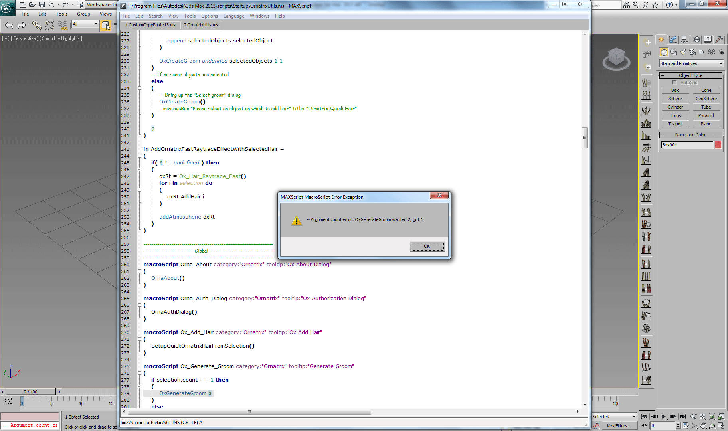
Task: Switch to OrnatrixUtils.ms tab
Action: pyautogui.click(x=201, y=25)
